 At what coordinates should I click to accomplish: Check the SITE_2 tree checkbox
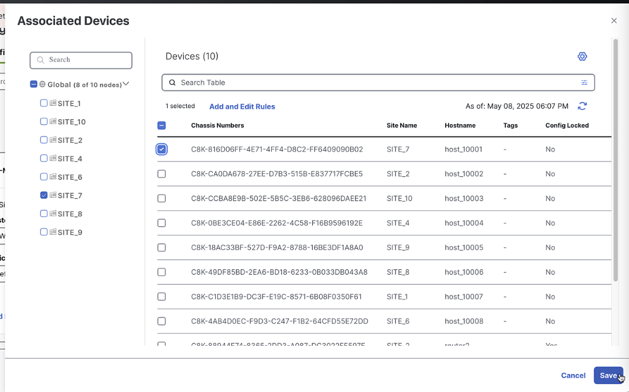tap(44, 140)
